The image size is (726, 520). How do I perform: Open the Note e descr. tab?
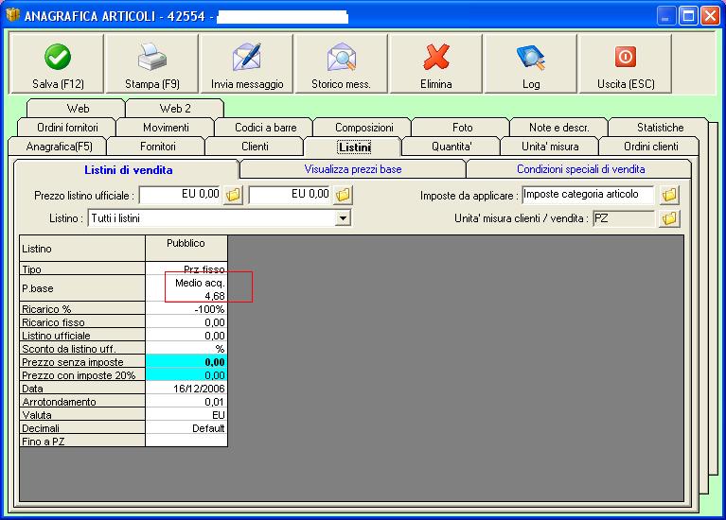coord(558,128)
